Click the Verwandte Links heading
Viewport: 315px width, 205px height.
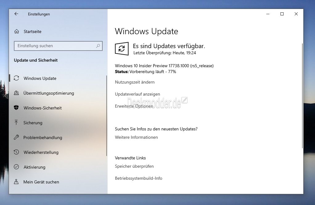[x=130, y=158]
